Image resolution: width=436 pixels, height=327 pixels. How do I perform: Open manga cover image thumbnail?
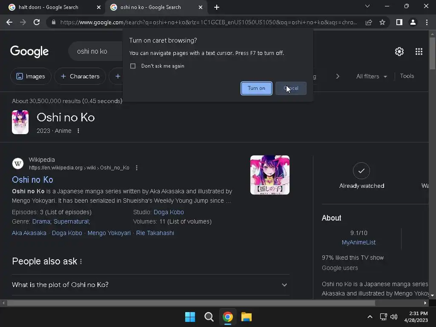pos(270,175)
